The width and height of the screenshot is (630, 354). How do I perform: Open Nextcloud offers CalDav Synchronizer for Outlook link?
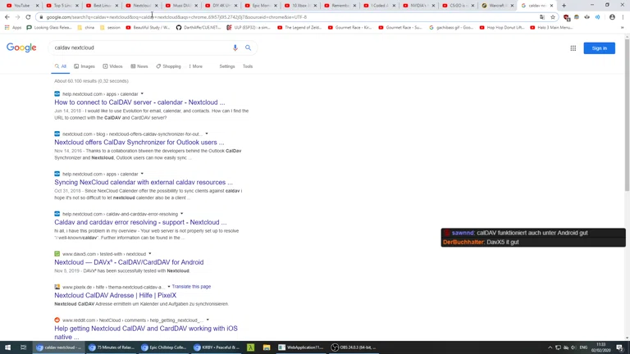[x=139, y=143]
